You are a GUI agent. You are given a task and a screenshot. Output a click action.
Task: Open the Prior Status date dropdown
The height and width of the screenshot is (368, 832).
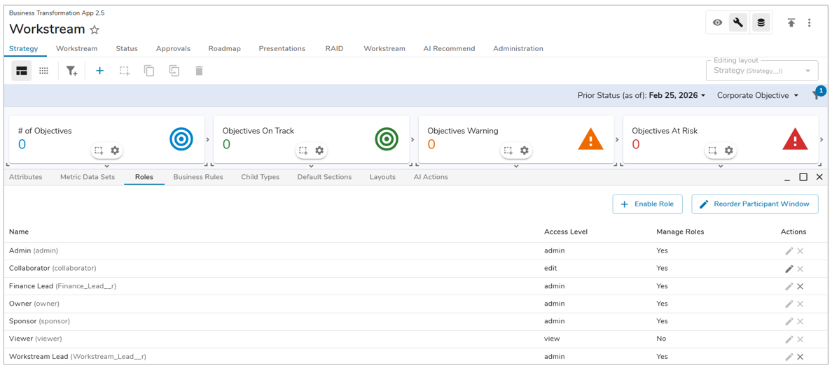pos(641,95)
